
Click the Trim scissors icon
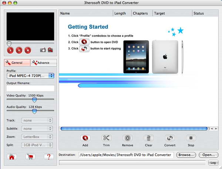pos(106,138)
